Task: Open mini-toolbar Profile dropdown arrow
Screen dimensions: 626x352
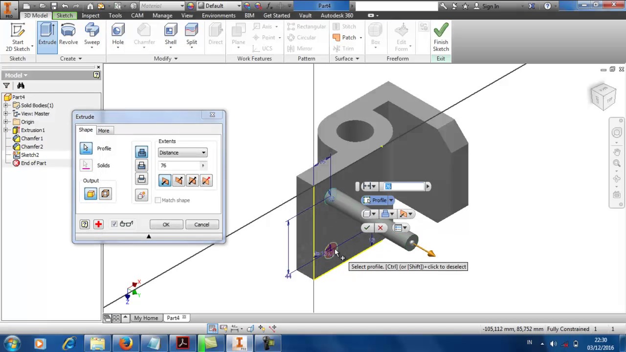Action: click(x=391, y=200)
